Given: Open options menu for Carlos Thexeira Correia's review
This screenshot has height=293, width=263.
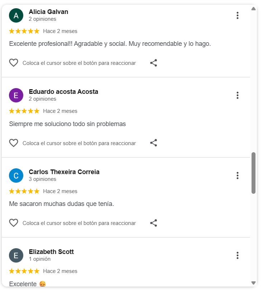Looking at the screenshot, I should pos(237,176).
